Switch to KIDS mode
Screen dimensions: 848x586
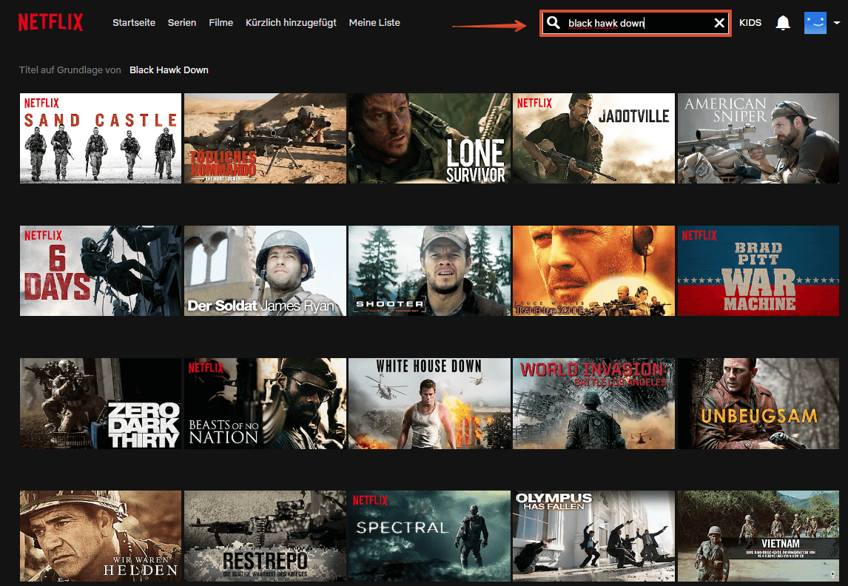pyautogui.click(x=750, y=23)
